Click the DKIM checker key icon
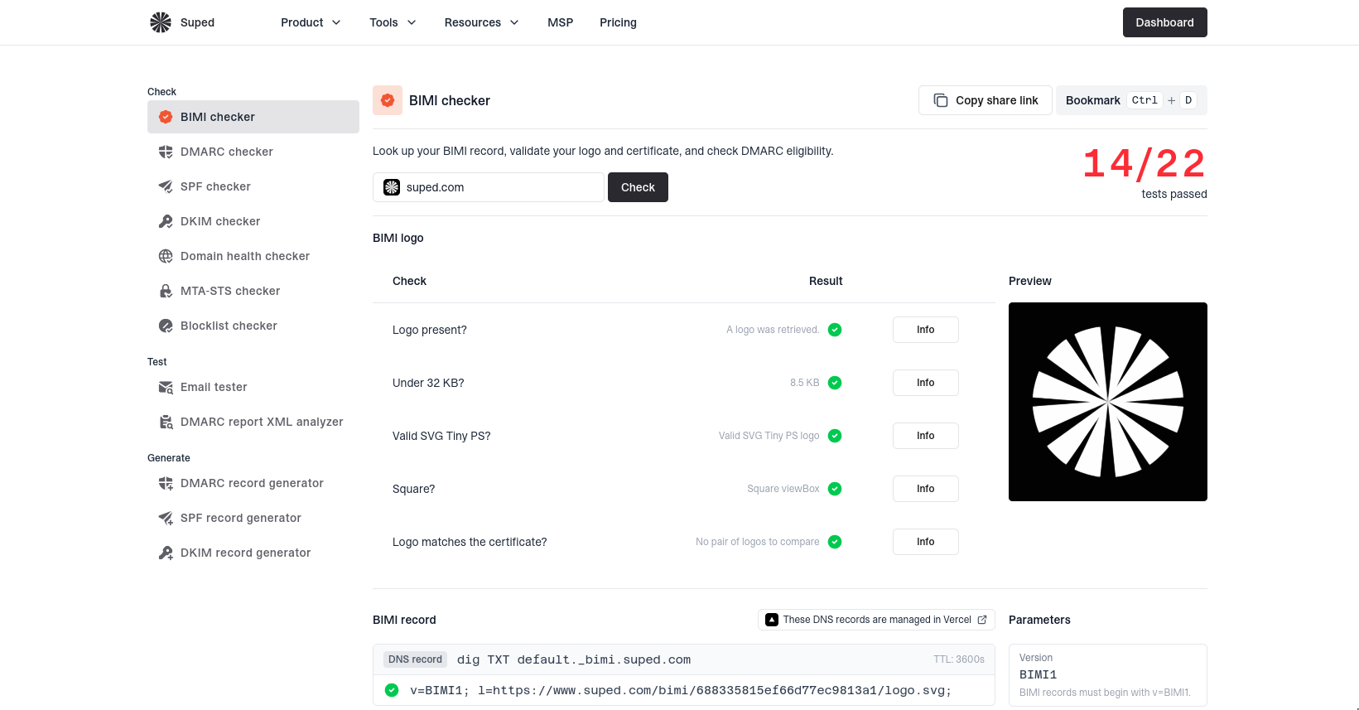This screenshot has height=710, width=1359. 166,221
